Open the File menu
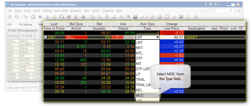 click(x=10, y=11)
